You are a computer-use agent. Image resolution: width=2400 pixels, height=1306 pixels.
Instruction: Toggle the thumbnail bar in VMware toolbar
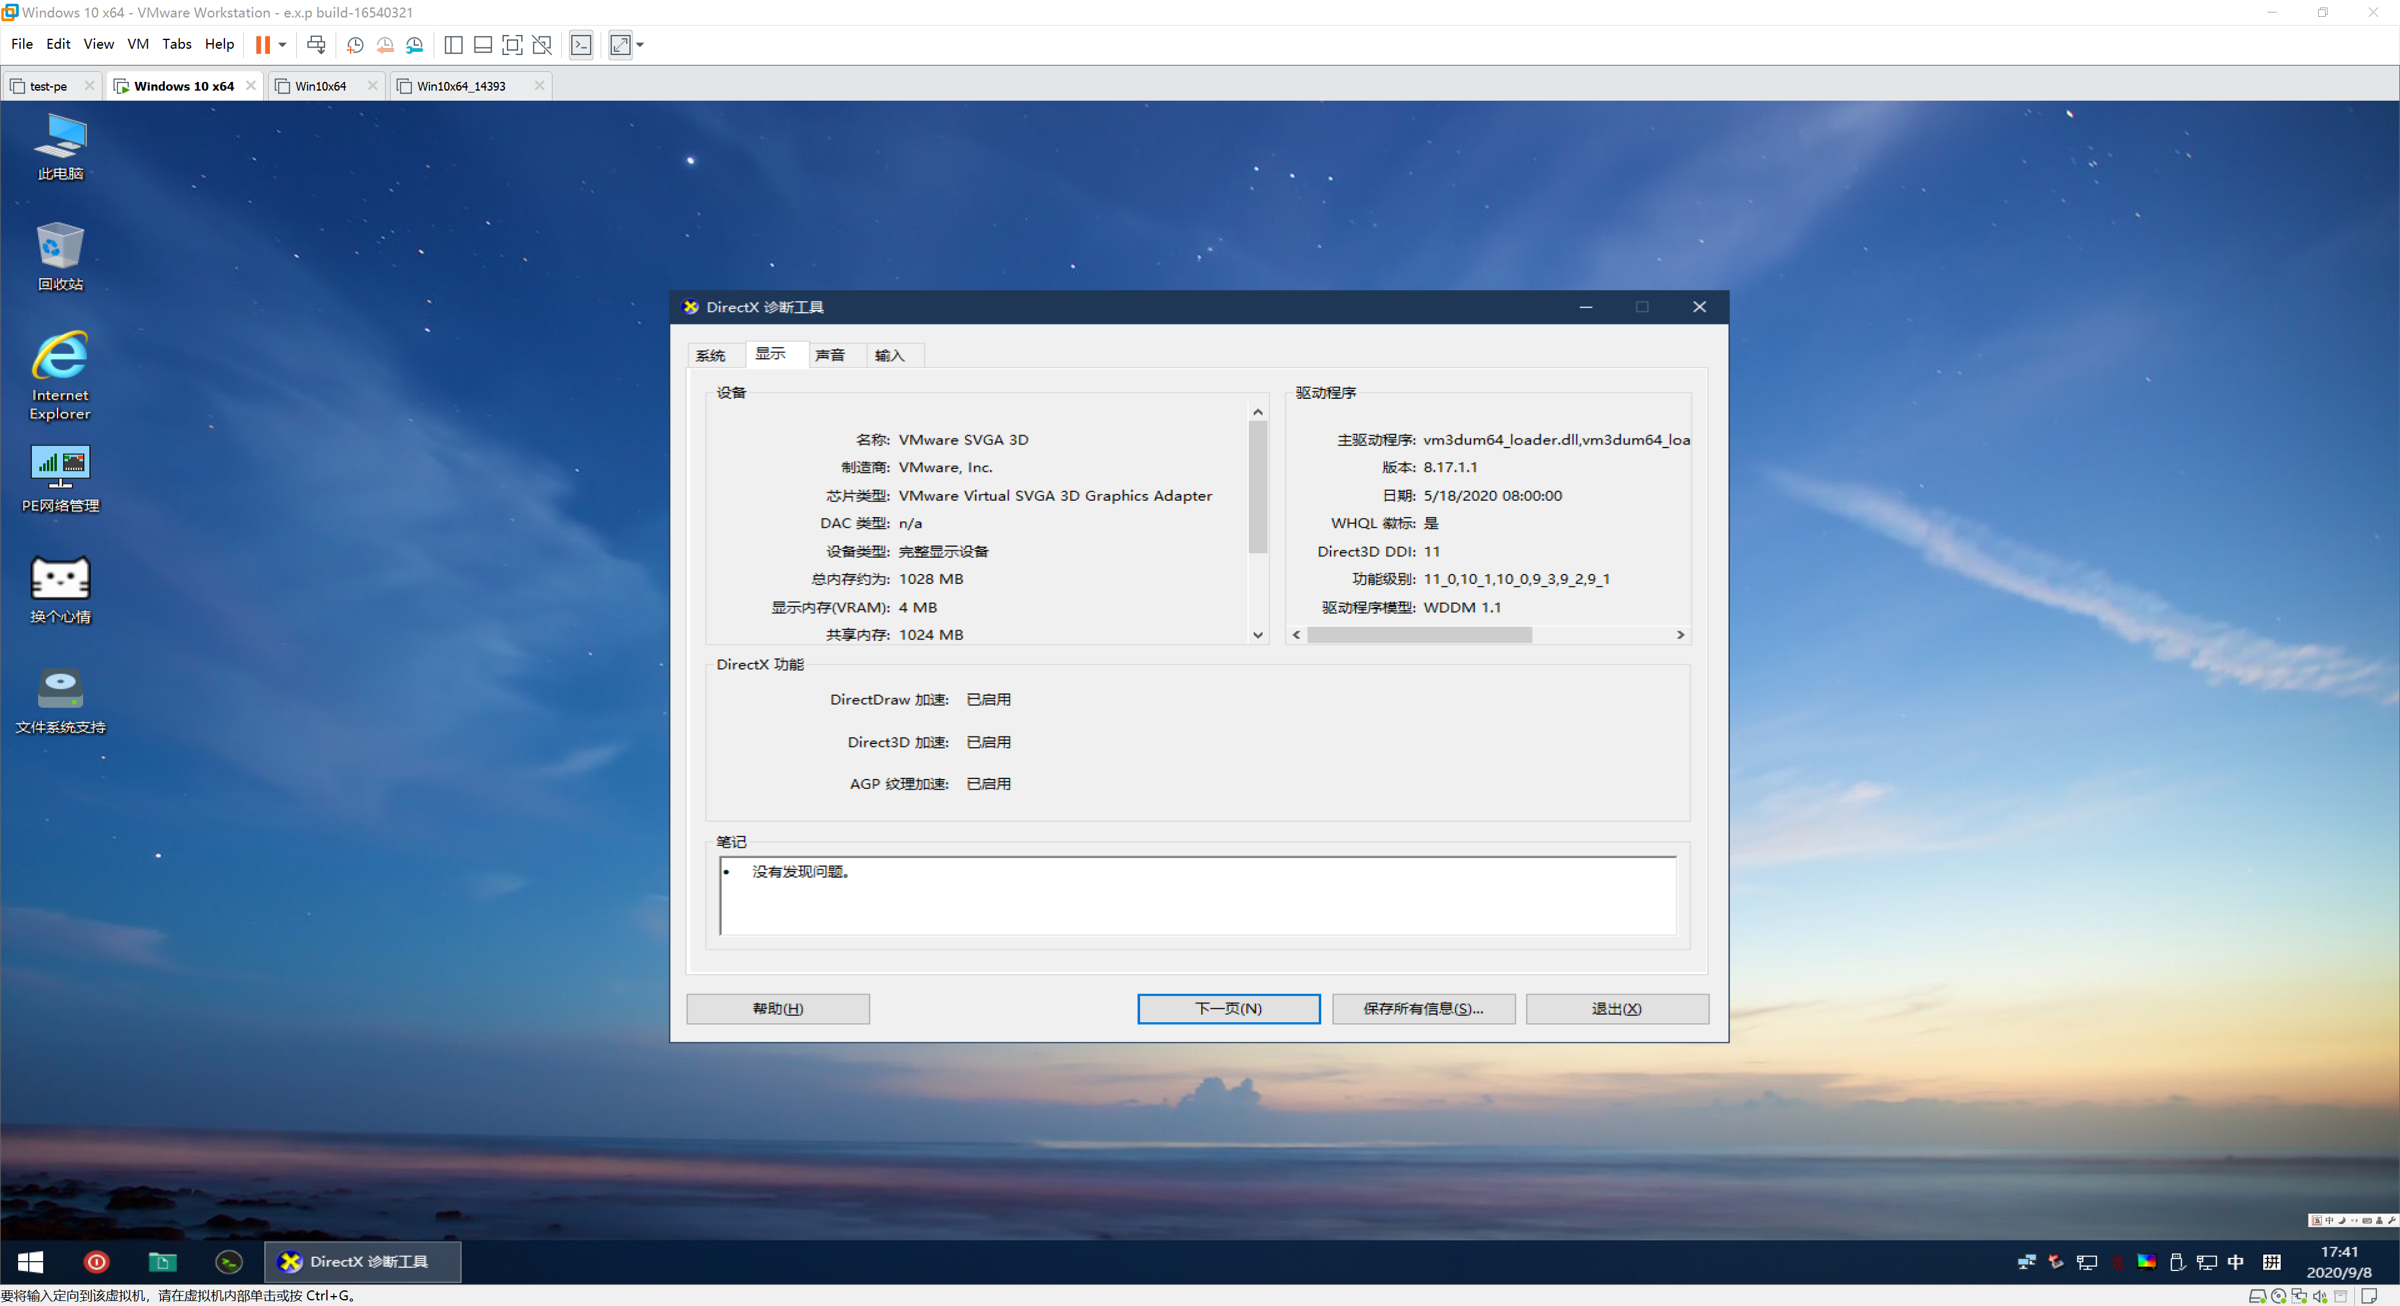click(x=482, y=45)
